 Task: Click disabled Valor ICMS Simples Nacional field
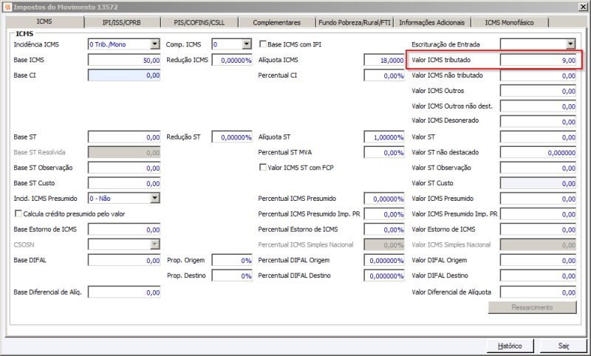point(539,245)
